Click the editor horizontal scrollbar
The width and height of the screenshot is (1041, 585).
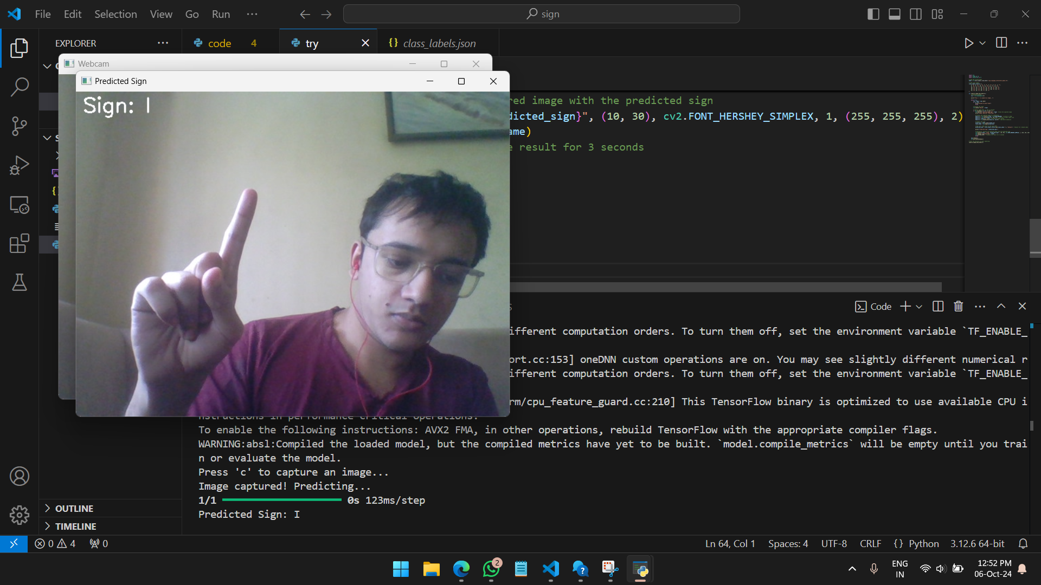tap(725, 287)
